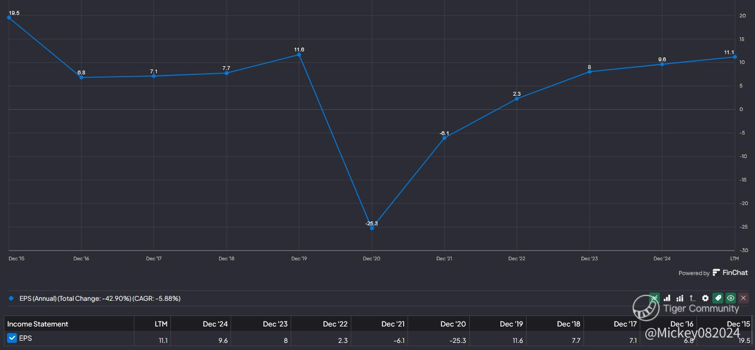Viewport: 755px width, 350px height.
Task: Click the Dec '24 data point at 9.6
Action: [x=662, y=64]
